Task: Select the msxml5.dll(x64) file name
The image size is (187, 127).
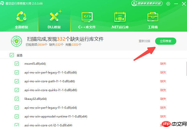Action: [35, 64]
